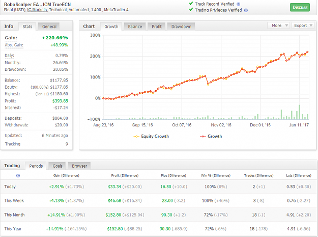The image size is (318, 237).
Task: Click the Abs. Gain label
Action: tap(14, 45)
